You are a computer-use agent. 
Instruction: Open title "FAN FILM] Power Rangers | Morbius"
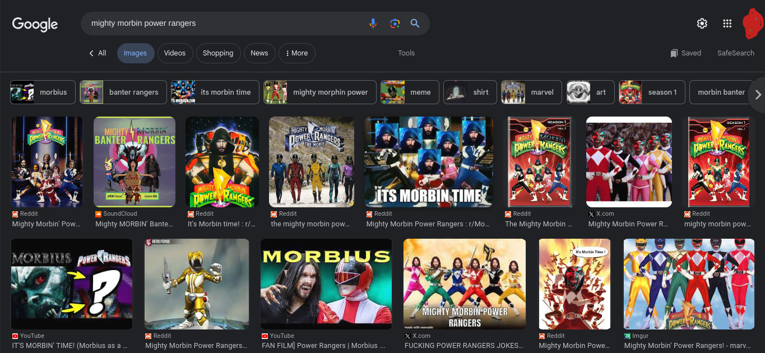pos(323,346)
